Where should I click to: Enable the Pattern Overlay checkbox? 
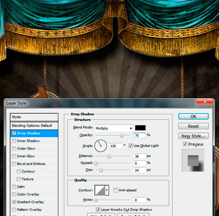(x=14, y=210)
